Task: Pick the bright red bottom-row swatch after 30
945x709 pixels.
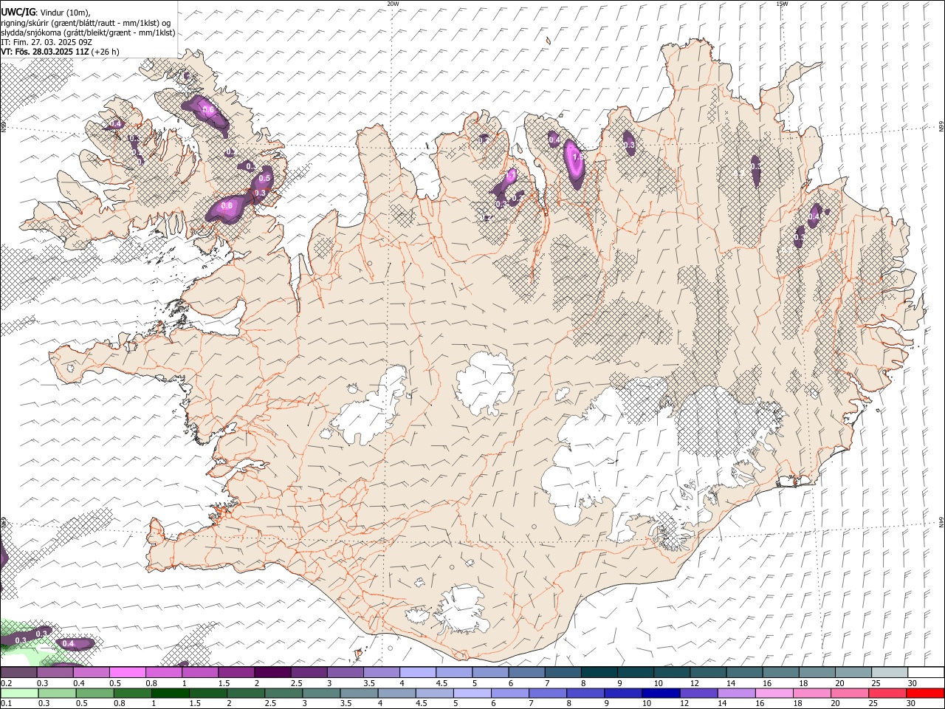Action: pyautogui.click(x=925, y=693)
